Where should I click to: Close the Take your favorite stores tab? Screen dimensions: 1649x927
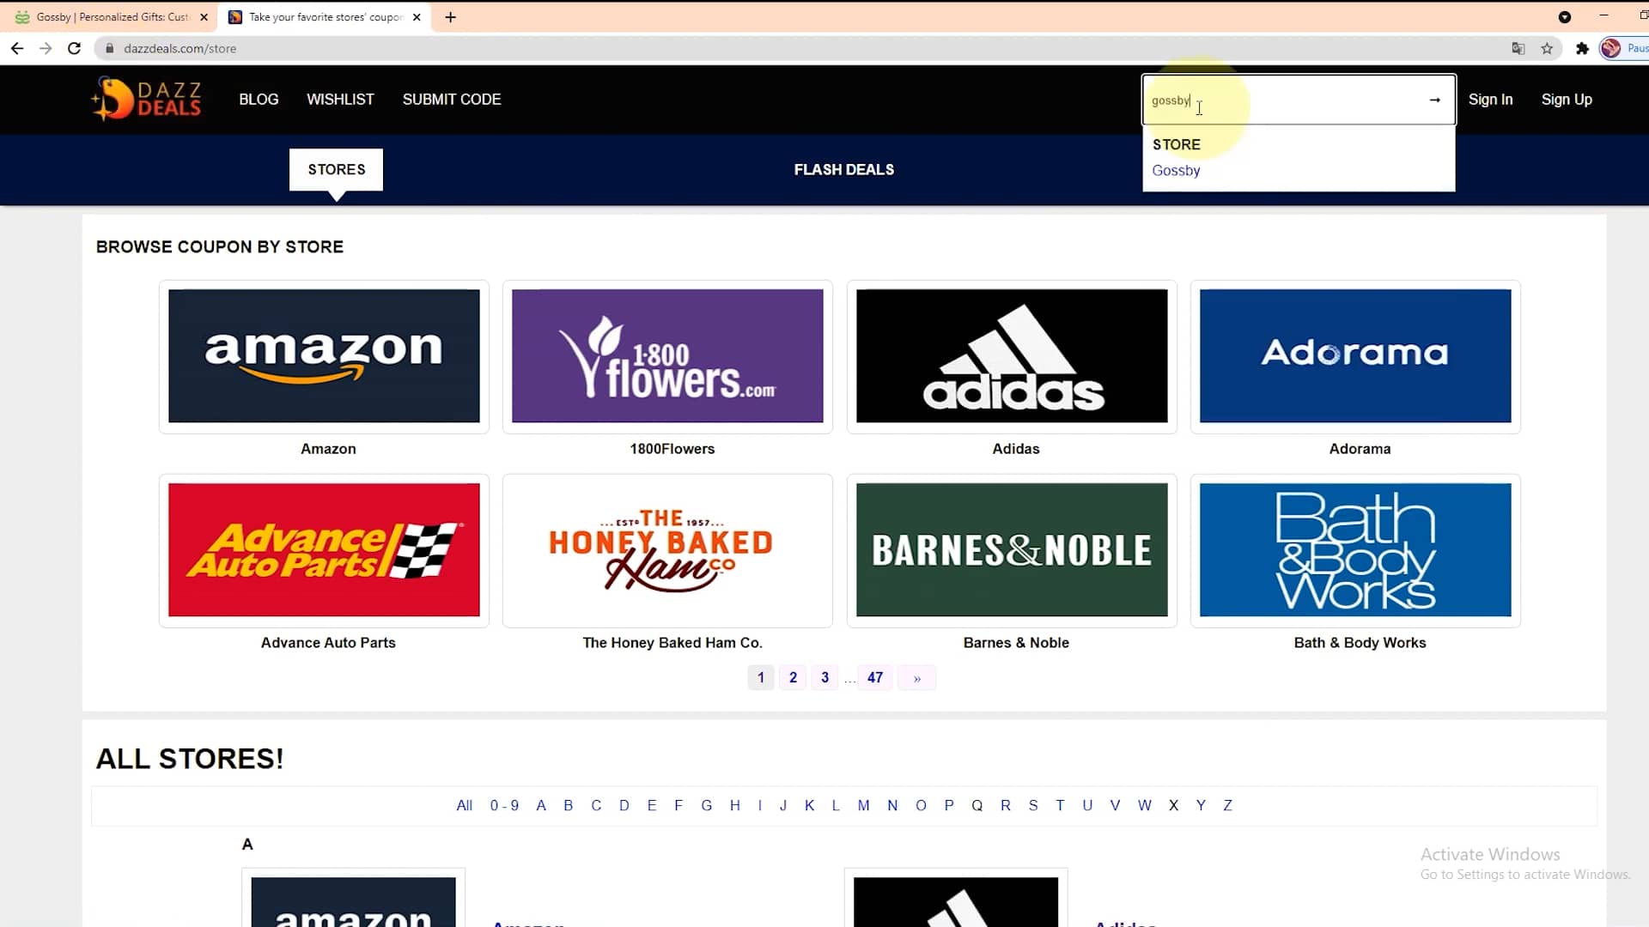(x=417, y=17)
